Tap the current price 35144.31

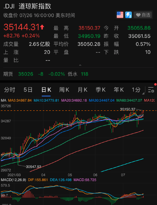[x=21, y=27]
